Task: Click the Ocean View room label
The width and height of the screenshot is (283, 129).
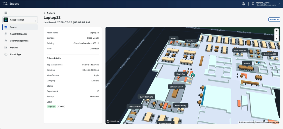Action: click(191, 41)
